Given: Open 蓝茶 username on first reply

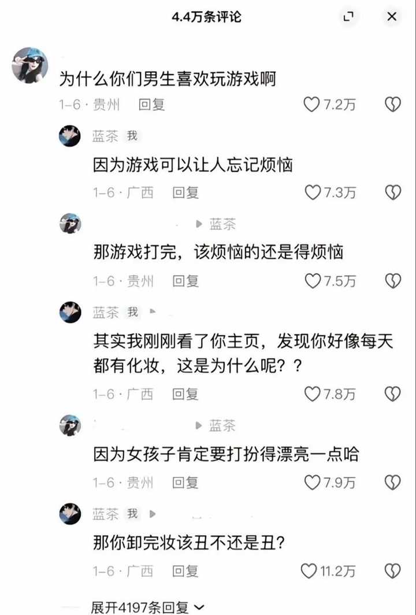Looking at the screenshot, I should tap(105, 136).
